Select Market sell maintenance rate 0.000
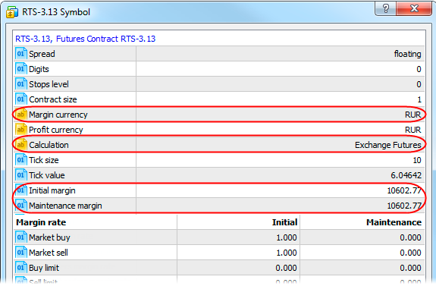This screenshot has width=436, height=286. (x=411, y=253)
